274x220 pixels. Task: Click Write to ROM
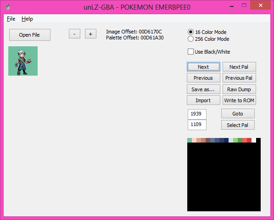click(239, 100)
